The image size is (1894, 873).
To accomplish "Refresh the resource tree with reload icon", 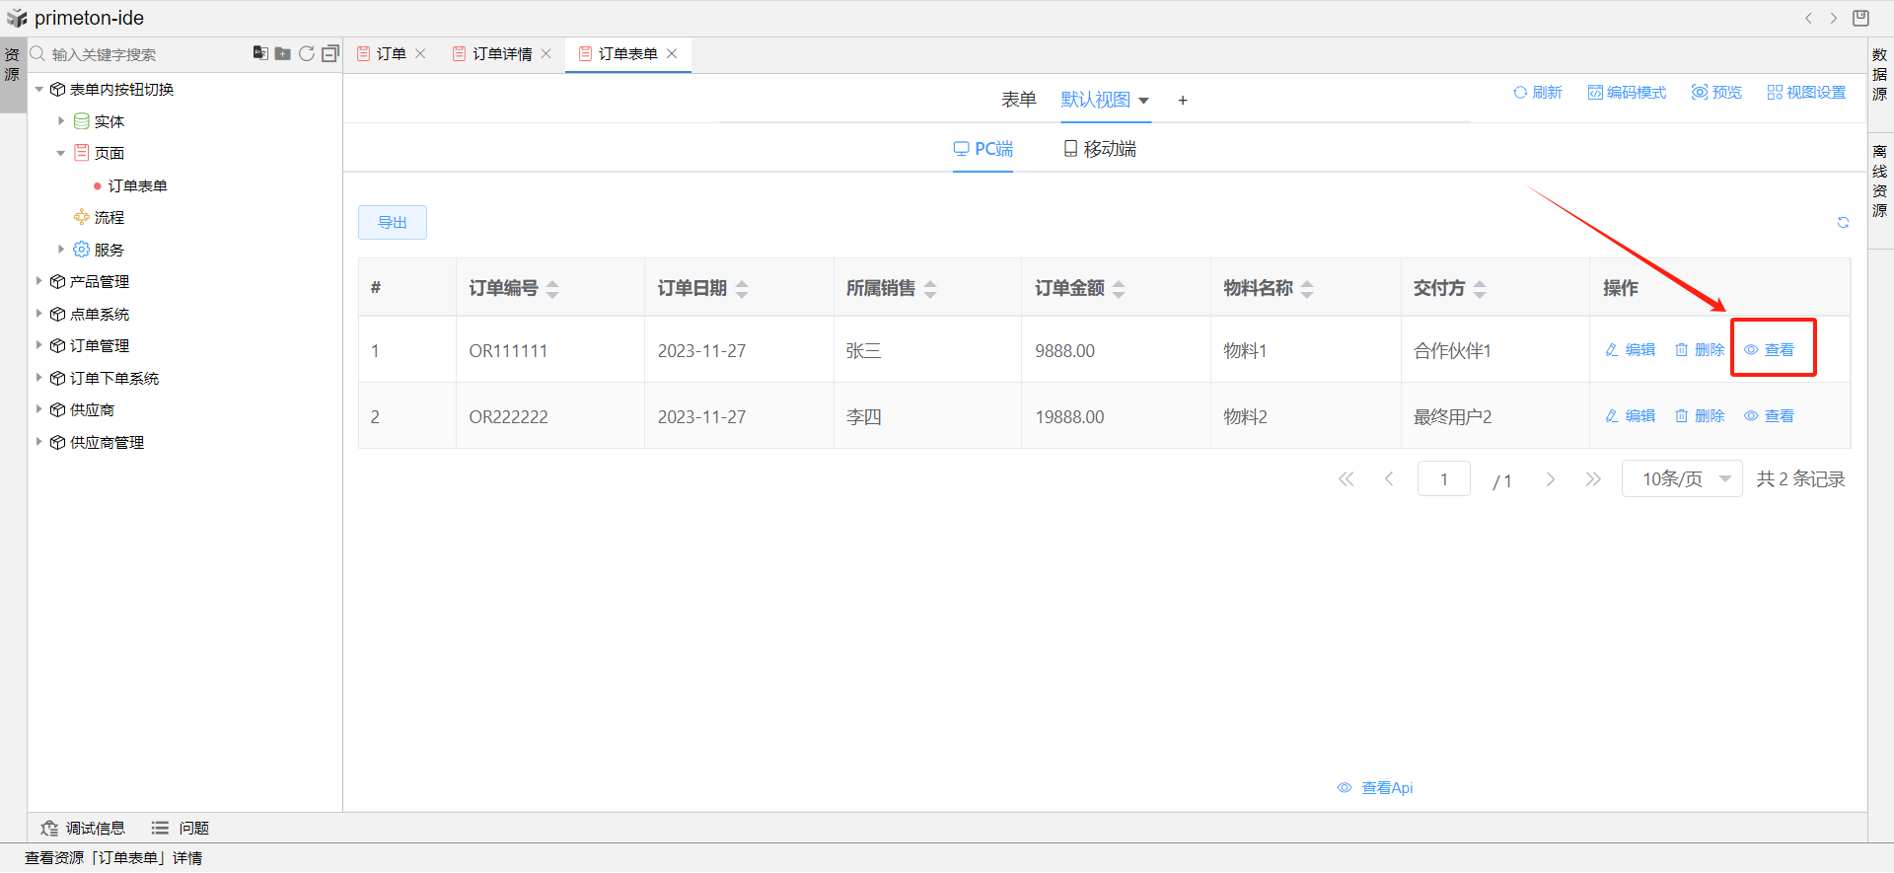I will point(307,53).
